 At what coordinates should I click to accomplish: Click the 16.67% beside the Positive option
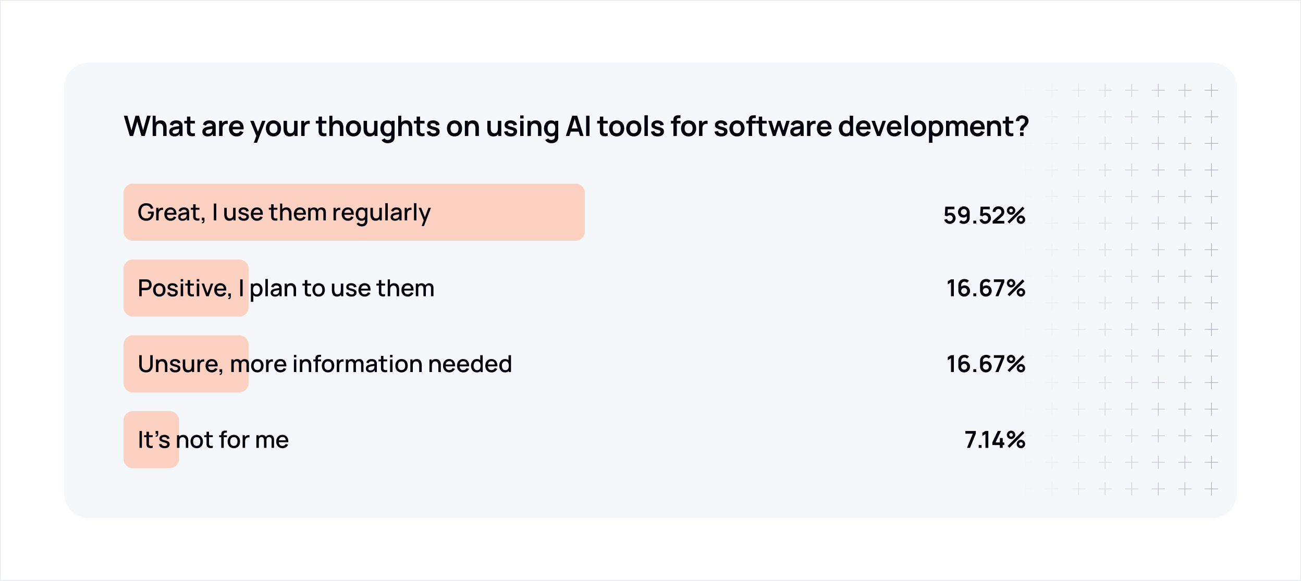click(986, 288)
